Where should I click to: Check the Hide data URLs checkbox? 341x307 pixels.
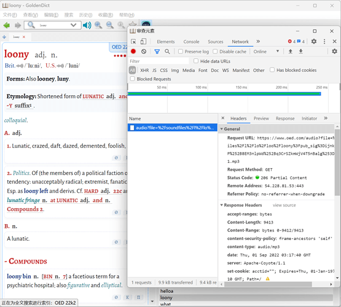tap(196, 61)
